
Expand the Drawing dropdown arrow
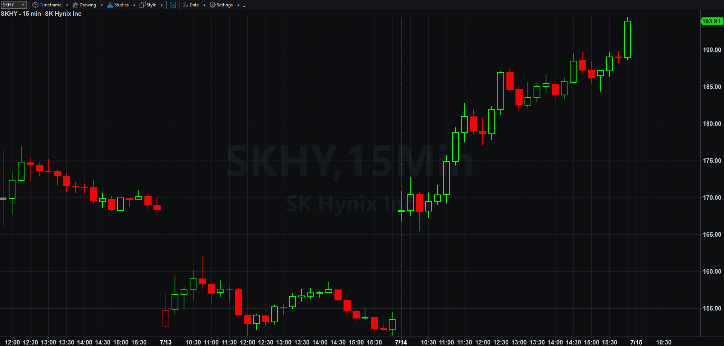click(x=102, y=5)
